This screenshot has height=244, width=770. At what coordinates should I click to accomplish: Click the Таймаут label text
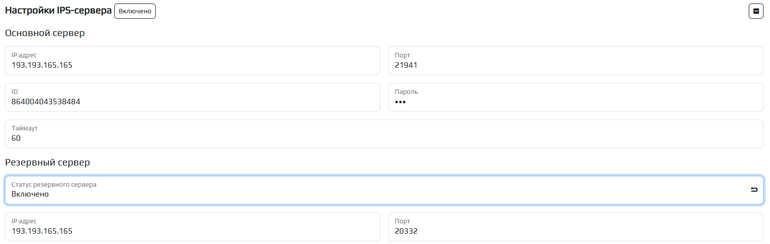click(x=25, y=128)
